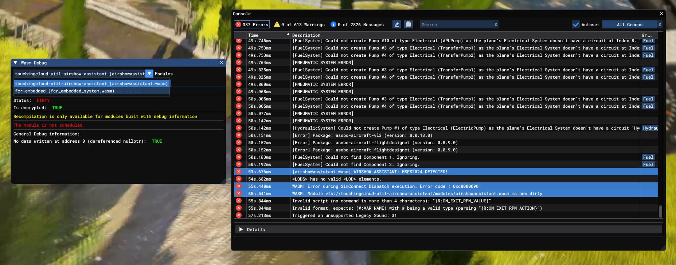The image size is (676, 265).
Task: Click the sort arrow in Time column header
Action: click(x=288, y=35)
